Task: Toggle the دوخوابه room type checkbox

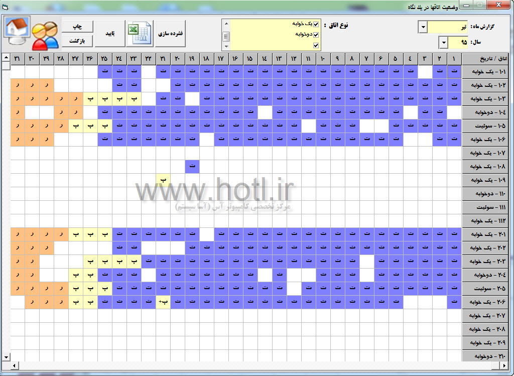Action: pyautogui.click(x=316, y=35)
